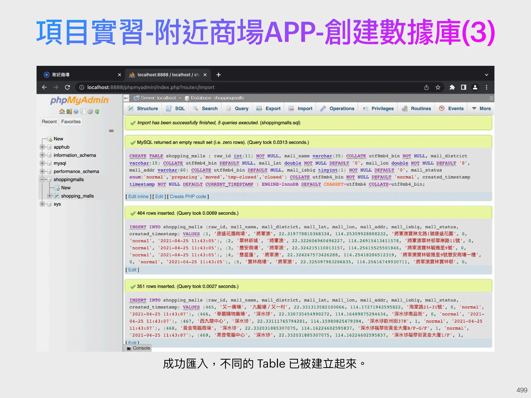Click Edit inline for CREATE TABLE query

[x=138, y=196]
